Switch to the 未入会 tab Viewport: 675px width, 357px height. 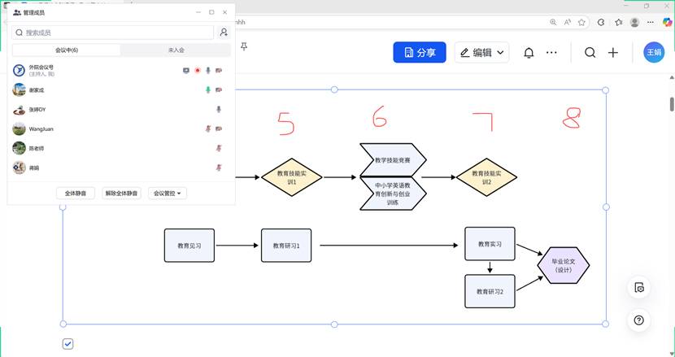point(176,50)
